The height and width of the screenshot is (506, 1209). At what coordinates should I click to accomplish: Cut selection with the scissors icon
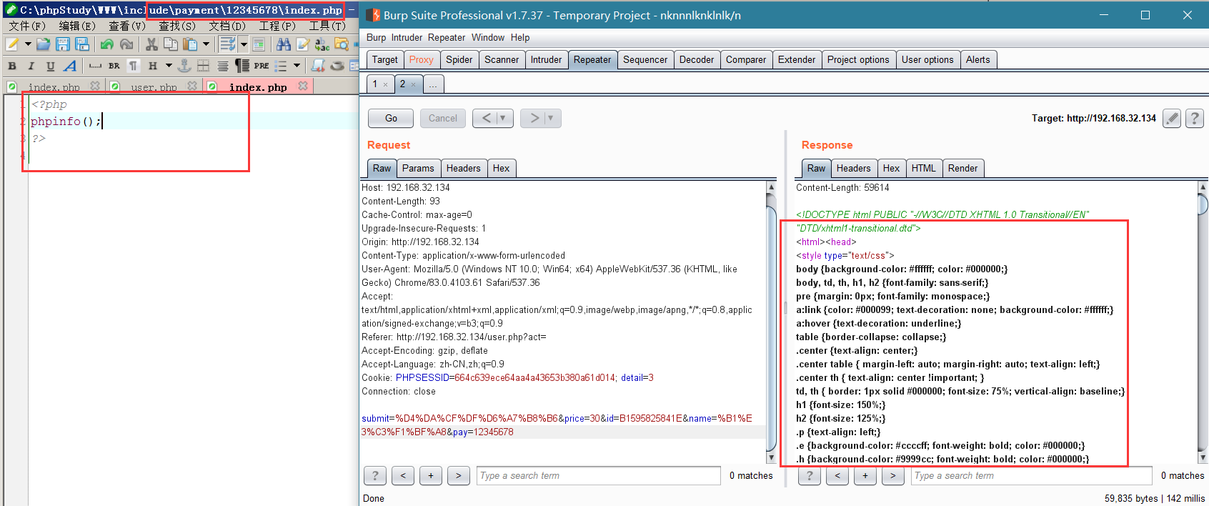pos(151,44)
